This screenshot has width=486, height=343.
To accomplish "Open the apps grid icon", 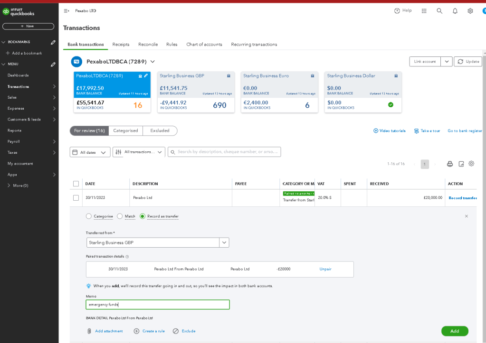I will (424, 11).
